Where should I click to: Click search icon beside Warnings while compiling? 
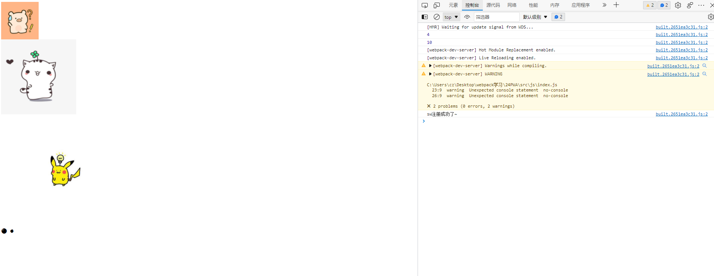[x=705, y=66]
